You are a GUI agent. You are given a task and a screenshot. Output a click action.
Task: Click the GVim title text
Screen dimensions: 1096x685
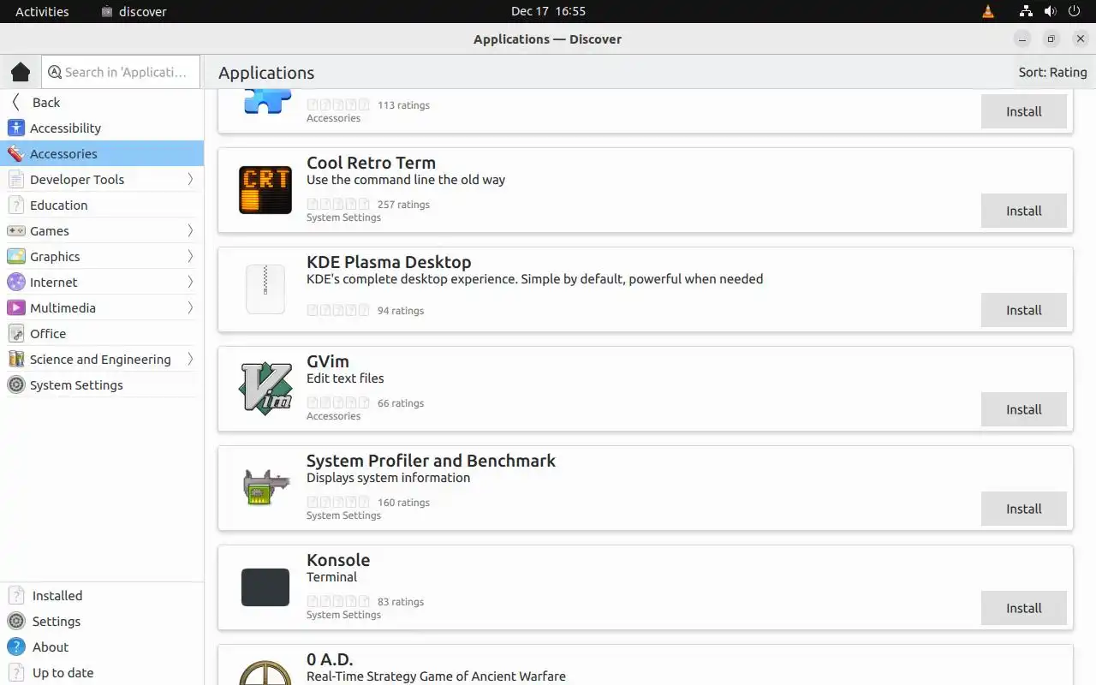[328, 361]
